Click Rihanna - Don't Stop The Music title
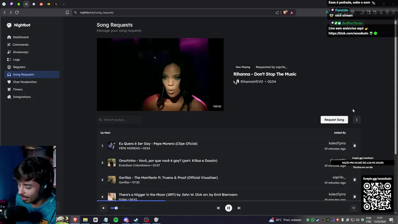This screenshot has height=224, width=398. click(x=265, y=74)
